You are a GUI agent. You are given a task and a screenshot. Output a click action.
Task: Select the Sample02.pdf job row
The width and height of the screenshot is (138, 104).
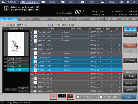click(76, 36)
